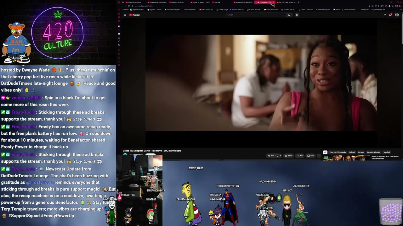Open the LOL! Throwbacks channel name
403x226 pixels.
tap(135, 154)
